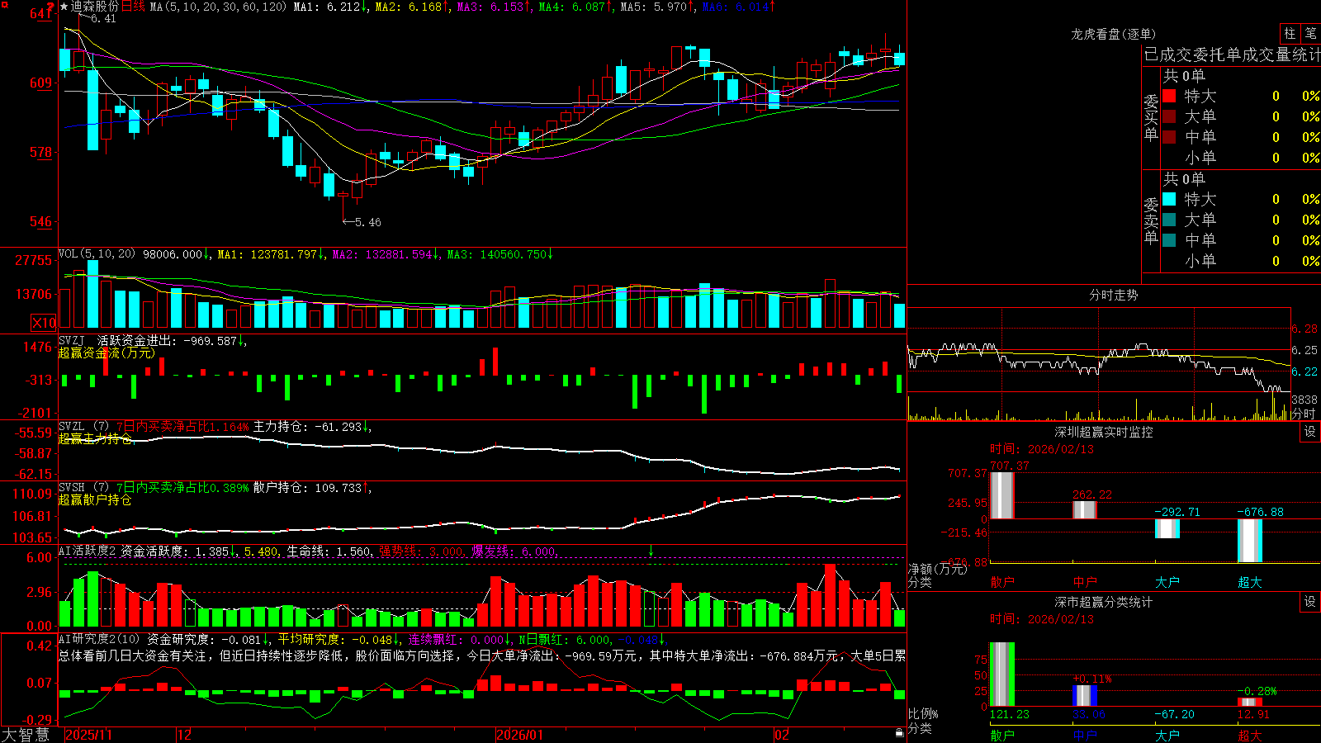Click the dark red 大单 buy-order color square
1321x743 pixels.
point(1169,116)
